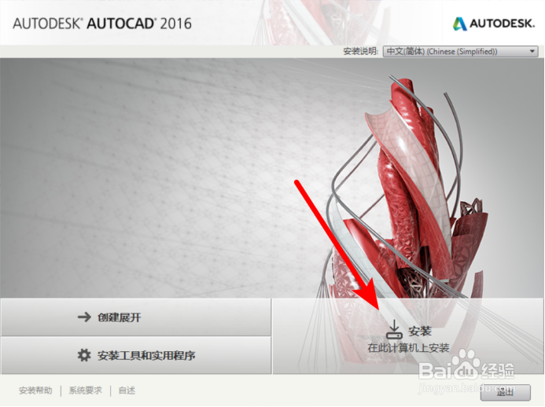Click the gear icon for tools and utilities
The width and height of the screenshot is (545, 407).
click(84, 355)
